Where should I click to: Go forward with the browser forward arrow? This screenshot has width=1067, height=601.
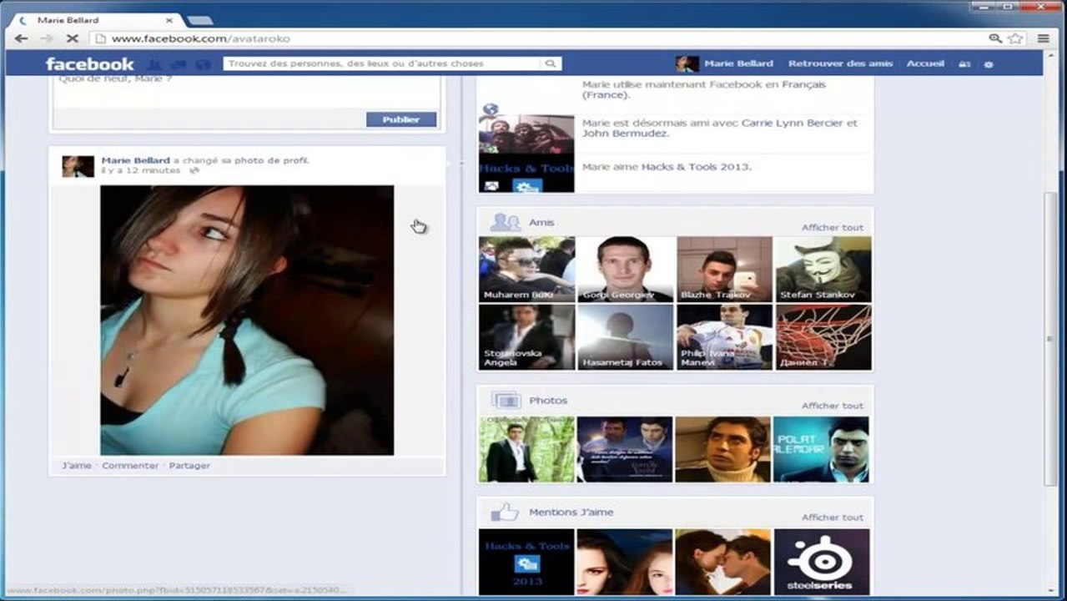[x=46, y=38]
